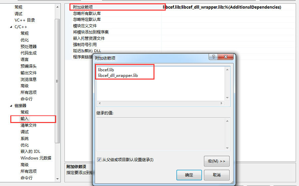This screenshot has height=186, width=299.
Task: Click the right arrow of horizontal scrollbar
Action: 221,103
